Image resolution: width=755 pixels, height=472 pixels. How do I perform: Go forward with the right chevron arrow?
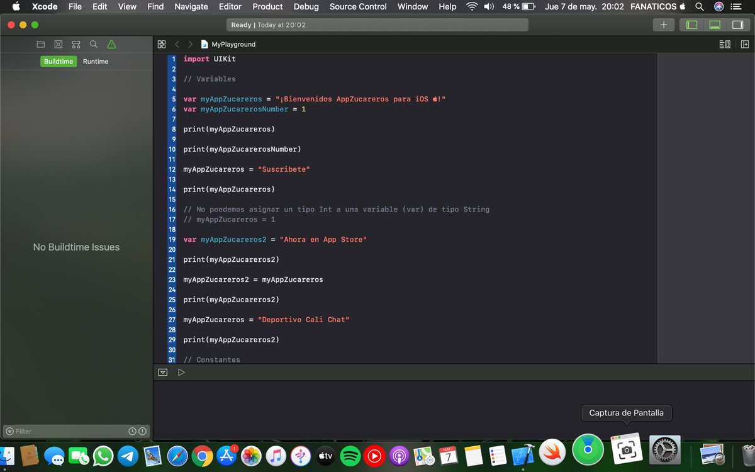point(190,44)
